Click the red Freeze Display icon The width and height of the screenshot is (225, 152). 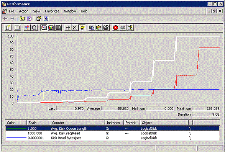click(x=115, y=28)
